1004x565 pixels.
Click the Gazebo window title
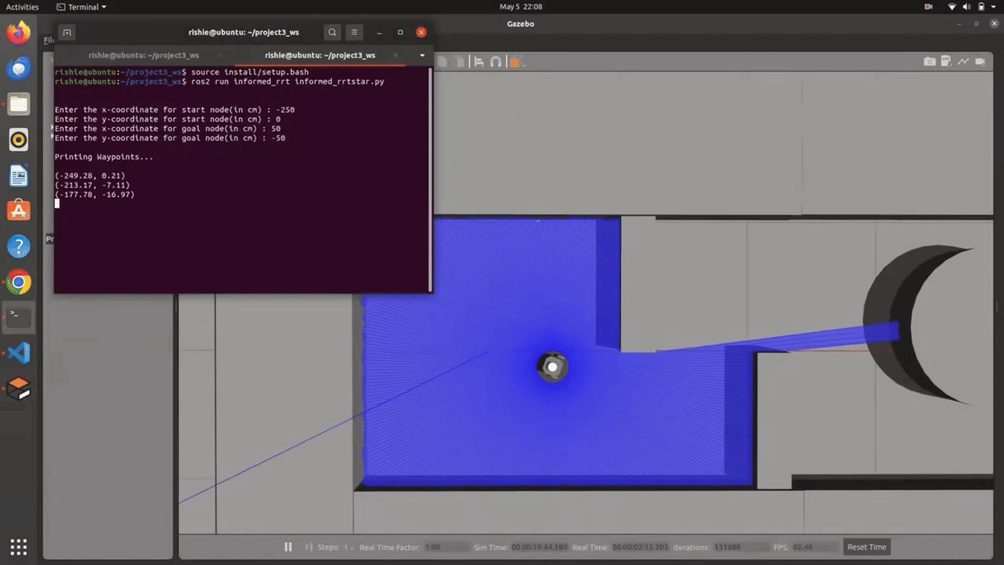tap(520, 24)
